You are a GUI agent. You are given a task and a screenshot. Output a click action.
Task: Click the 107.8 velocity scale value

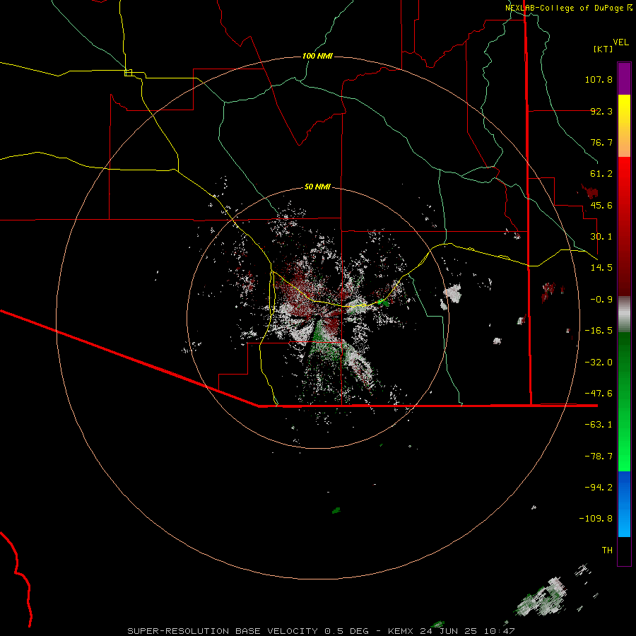(599, 79)
